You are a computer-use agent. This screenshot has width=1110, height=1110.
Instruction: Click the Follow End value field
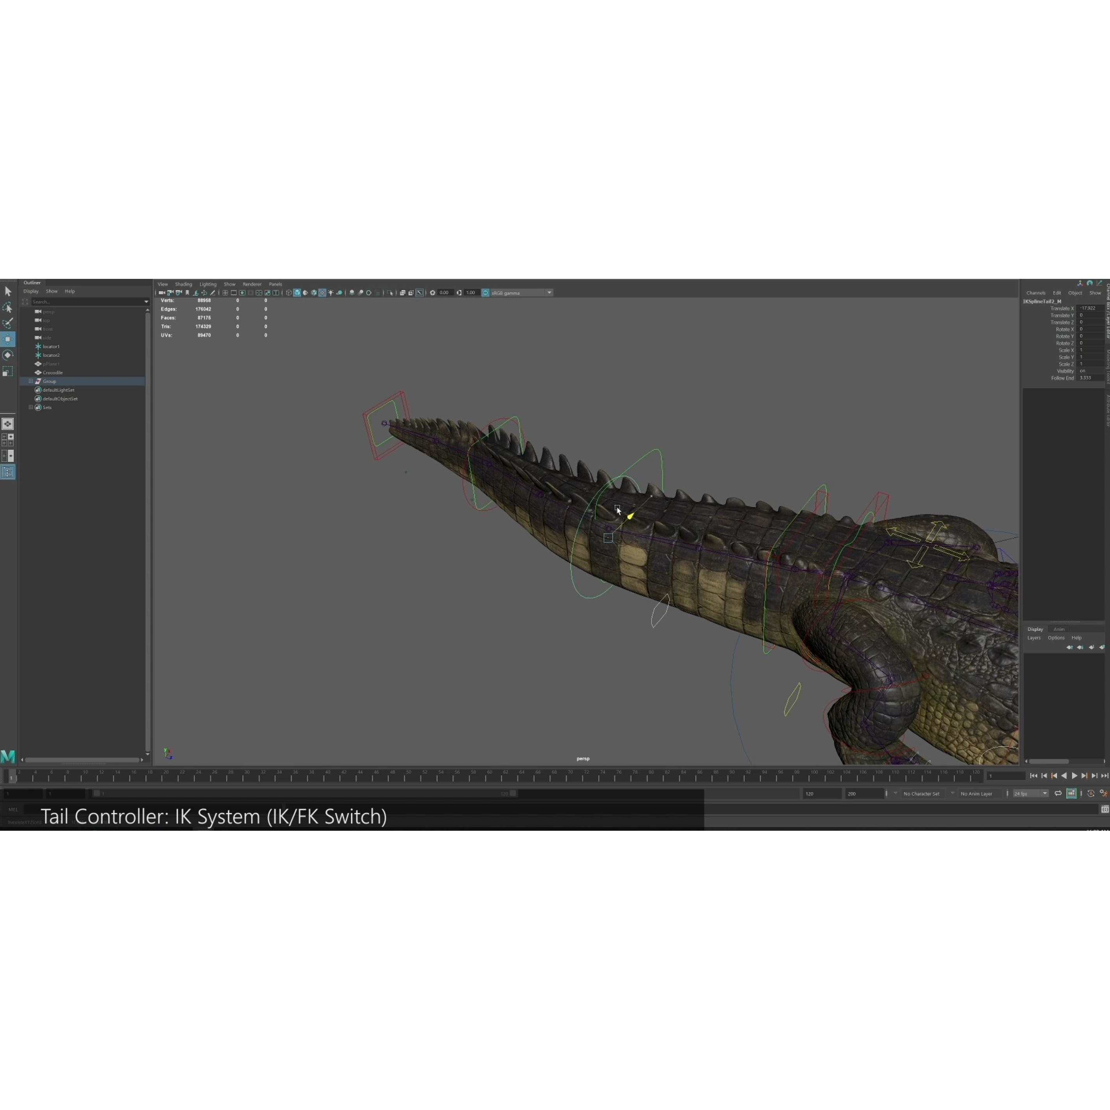[x=1090, y=378]
